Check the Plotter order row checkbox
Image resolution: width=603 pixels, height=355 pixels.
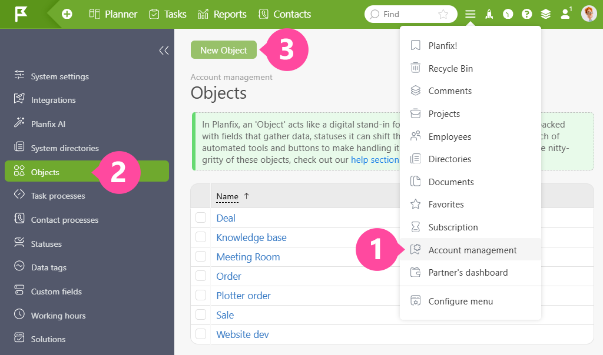click(x=201, y=295)
